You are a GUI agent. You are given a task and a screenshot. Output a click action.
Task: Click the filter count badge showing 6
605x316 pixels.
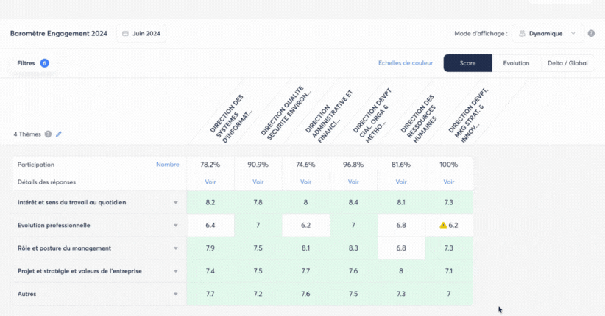pos(45,63)
